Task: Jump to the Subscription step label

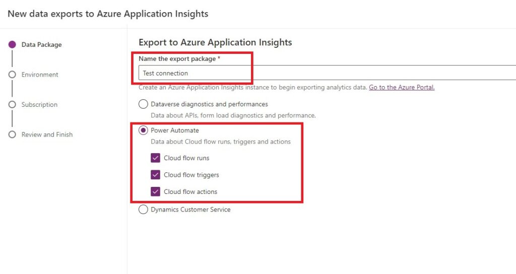Action: pyautogui.click(x=39, y=105)
